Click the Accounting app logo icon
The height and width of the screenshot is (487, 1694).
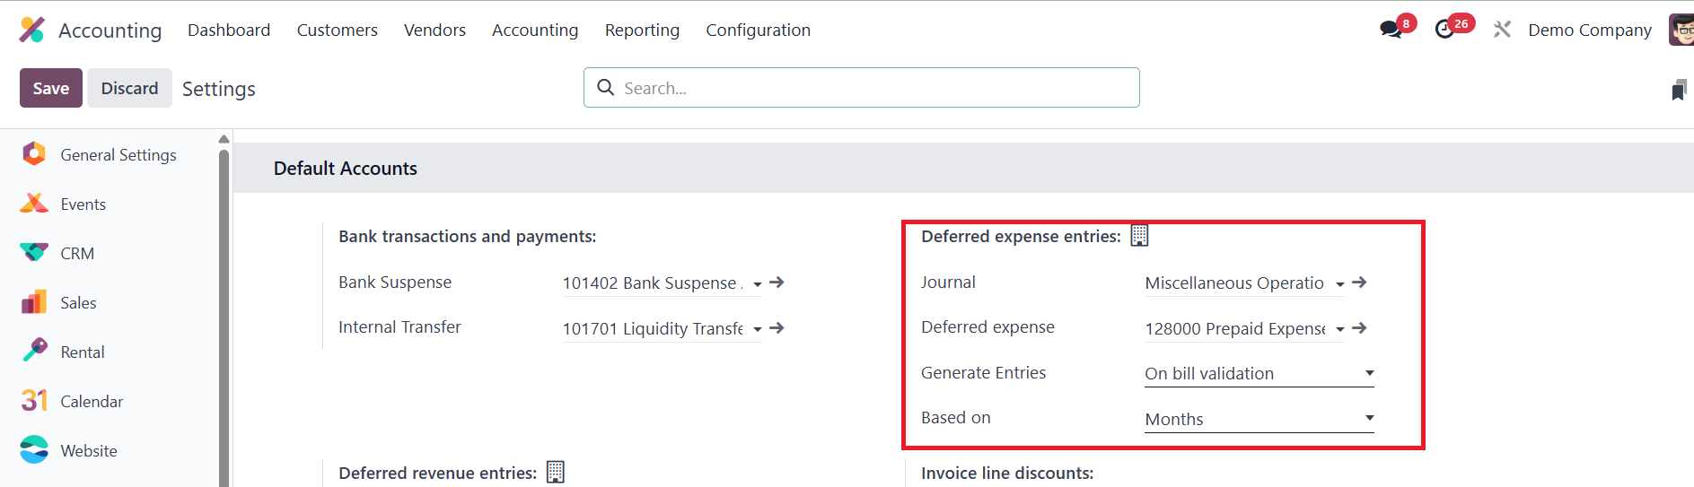[31, 30]
